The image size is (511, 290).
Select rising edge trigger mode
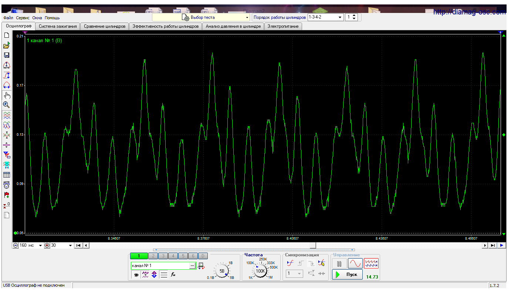301,263
